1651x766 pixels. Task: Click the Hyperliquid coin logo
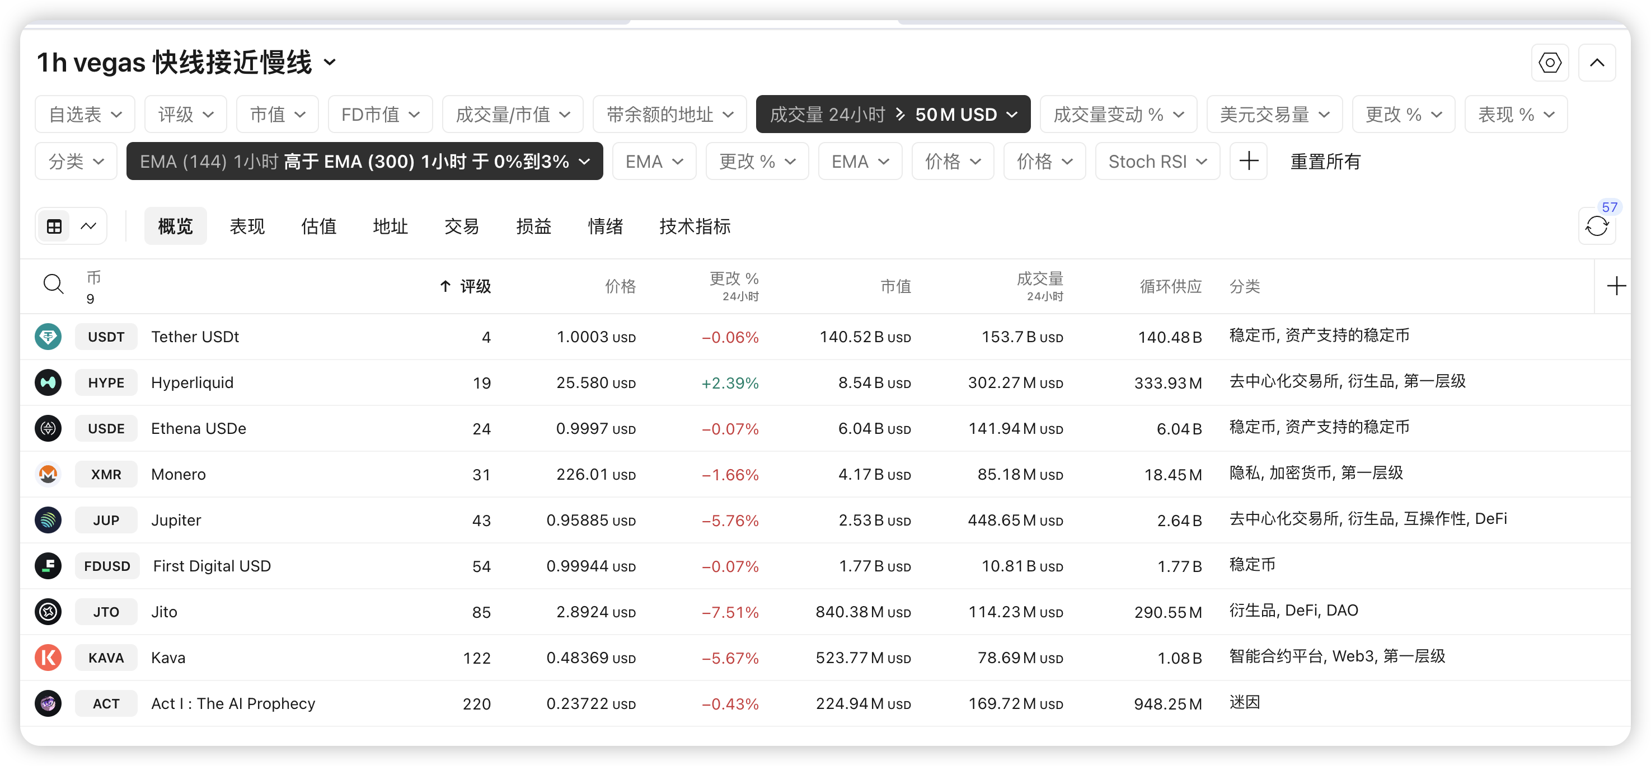(48, 383)
